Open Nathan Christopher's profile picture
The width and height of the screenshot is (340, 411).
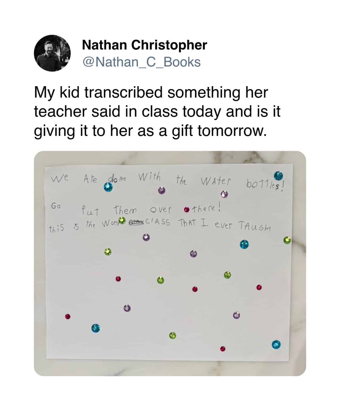coord(52,53)
